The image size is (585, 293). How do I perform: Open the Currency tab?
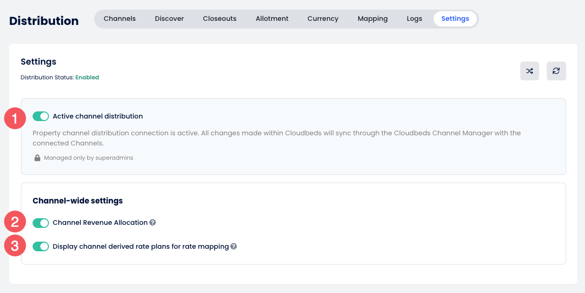[323, 19]
